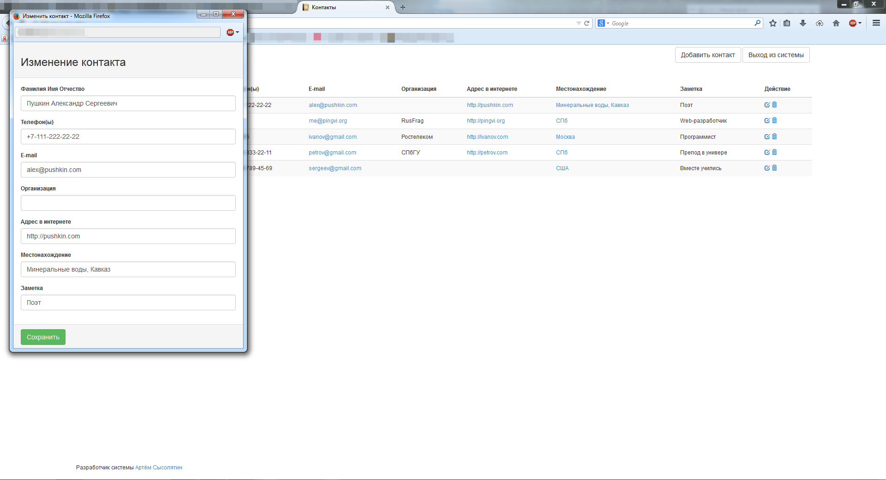Focus the Местонахождение input field
Screen dimensions: 886x480
[x=128, y=269]
